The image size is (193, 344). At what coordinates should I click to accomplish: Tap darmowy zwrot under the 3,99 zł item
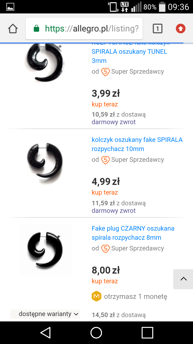pyautogui.click(x=114, y=122)
